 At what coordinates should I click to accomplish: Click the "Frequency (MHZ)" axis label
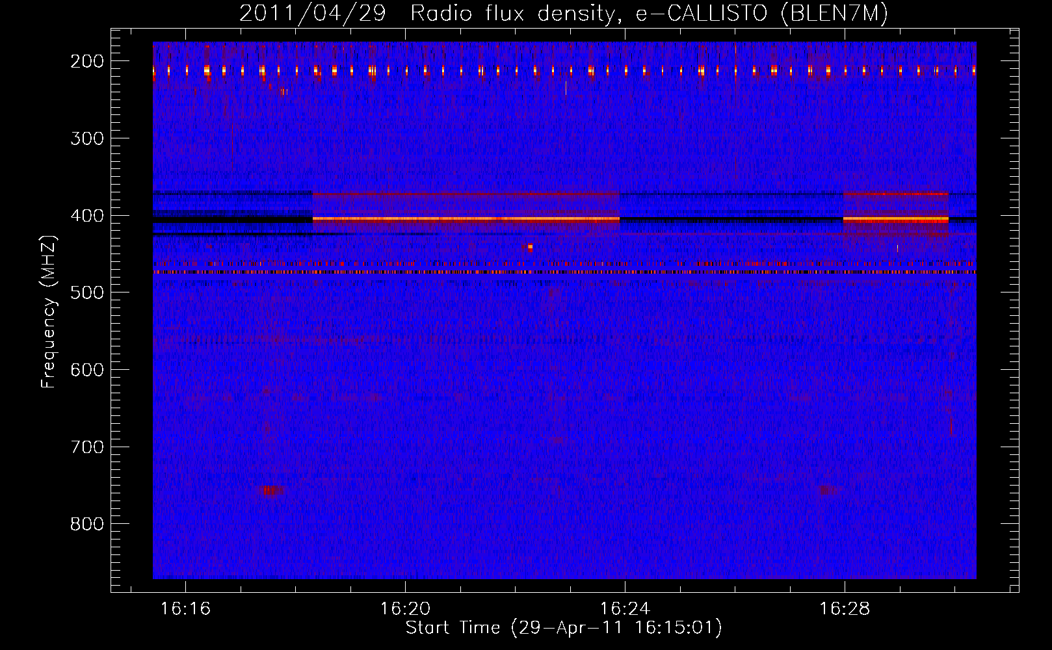tap(49, 311)
